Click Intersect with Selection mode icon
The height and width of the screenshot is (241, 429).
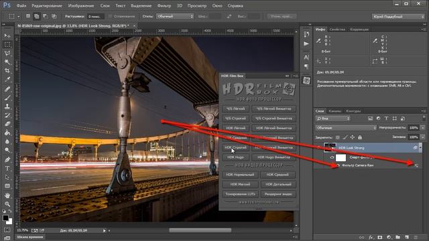pyautogui.click(x=54, y=16)
